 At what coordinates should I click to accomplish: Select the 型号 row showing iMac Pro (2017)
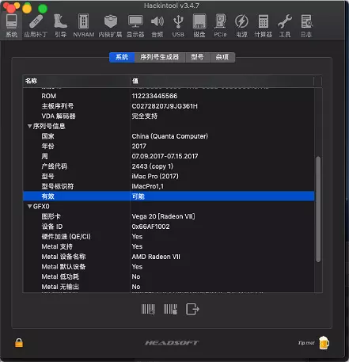[x=169, y=177]
